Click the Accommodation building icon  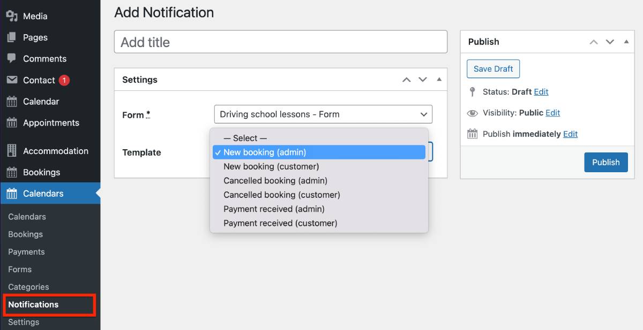(x=12, y=151)
